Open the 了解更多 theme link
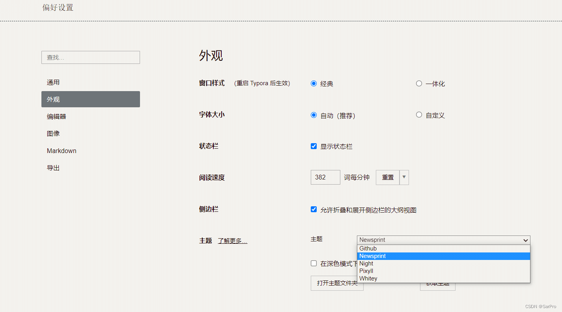The height and width of the screenshot is (312, 562). point(232,241)
